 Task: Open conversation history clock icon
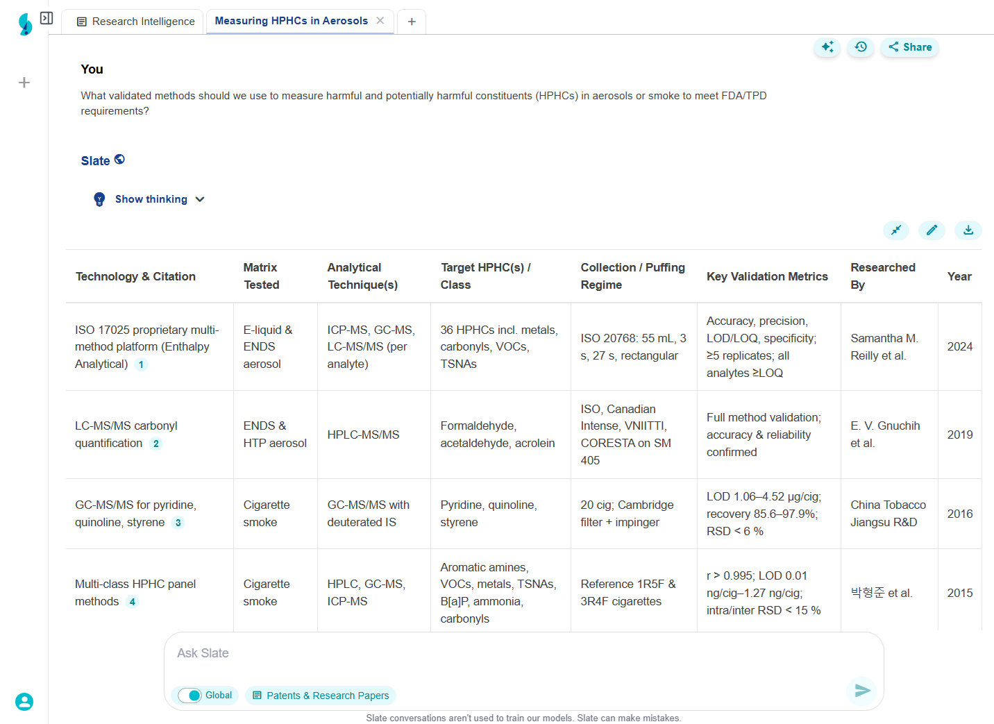click(861, 47)
